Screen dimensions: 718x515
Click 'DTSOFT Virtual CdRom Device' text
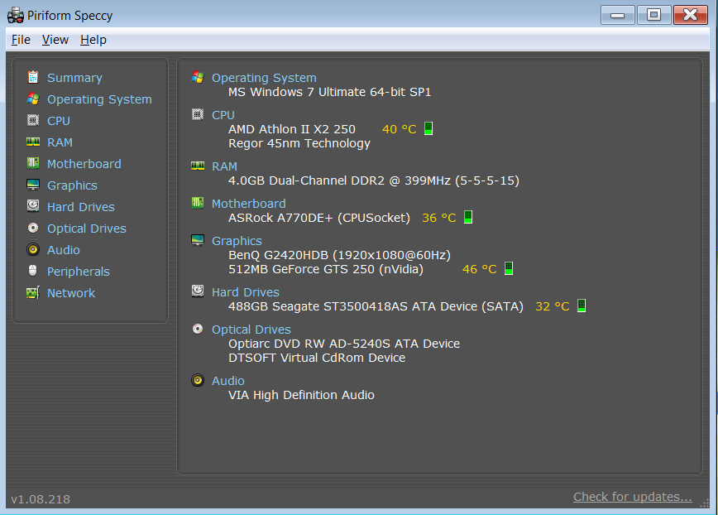pos(317,358)
